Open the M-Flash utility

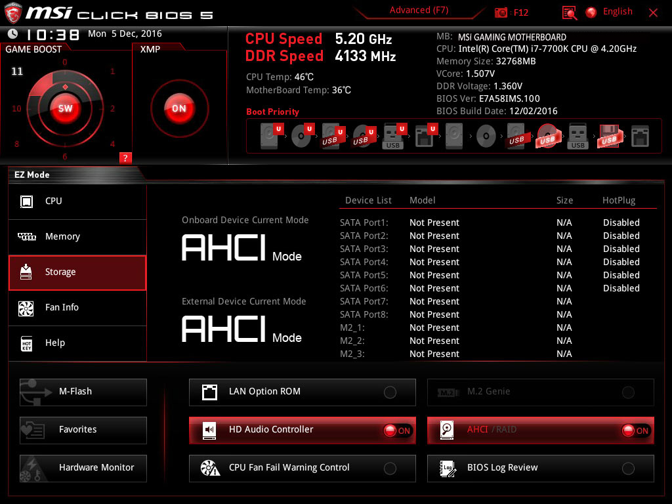83,392
